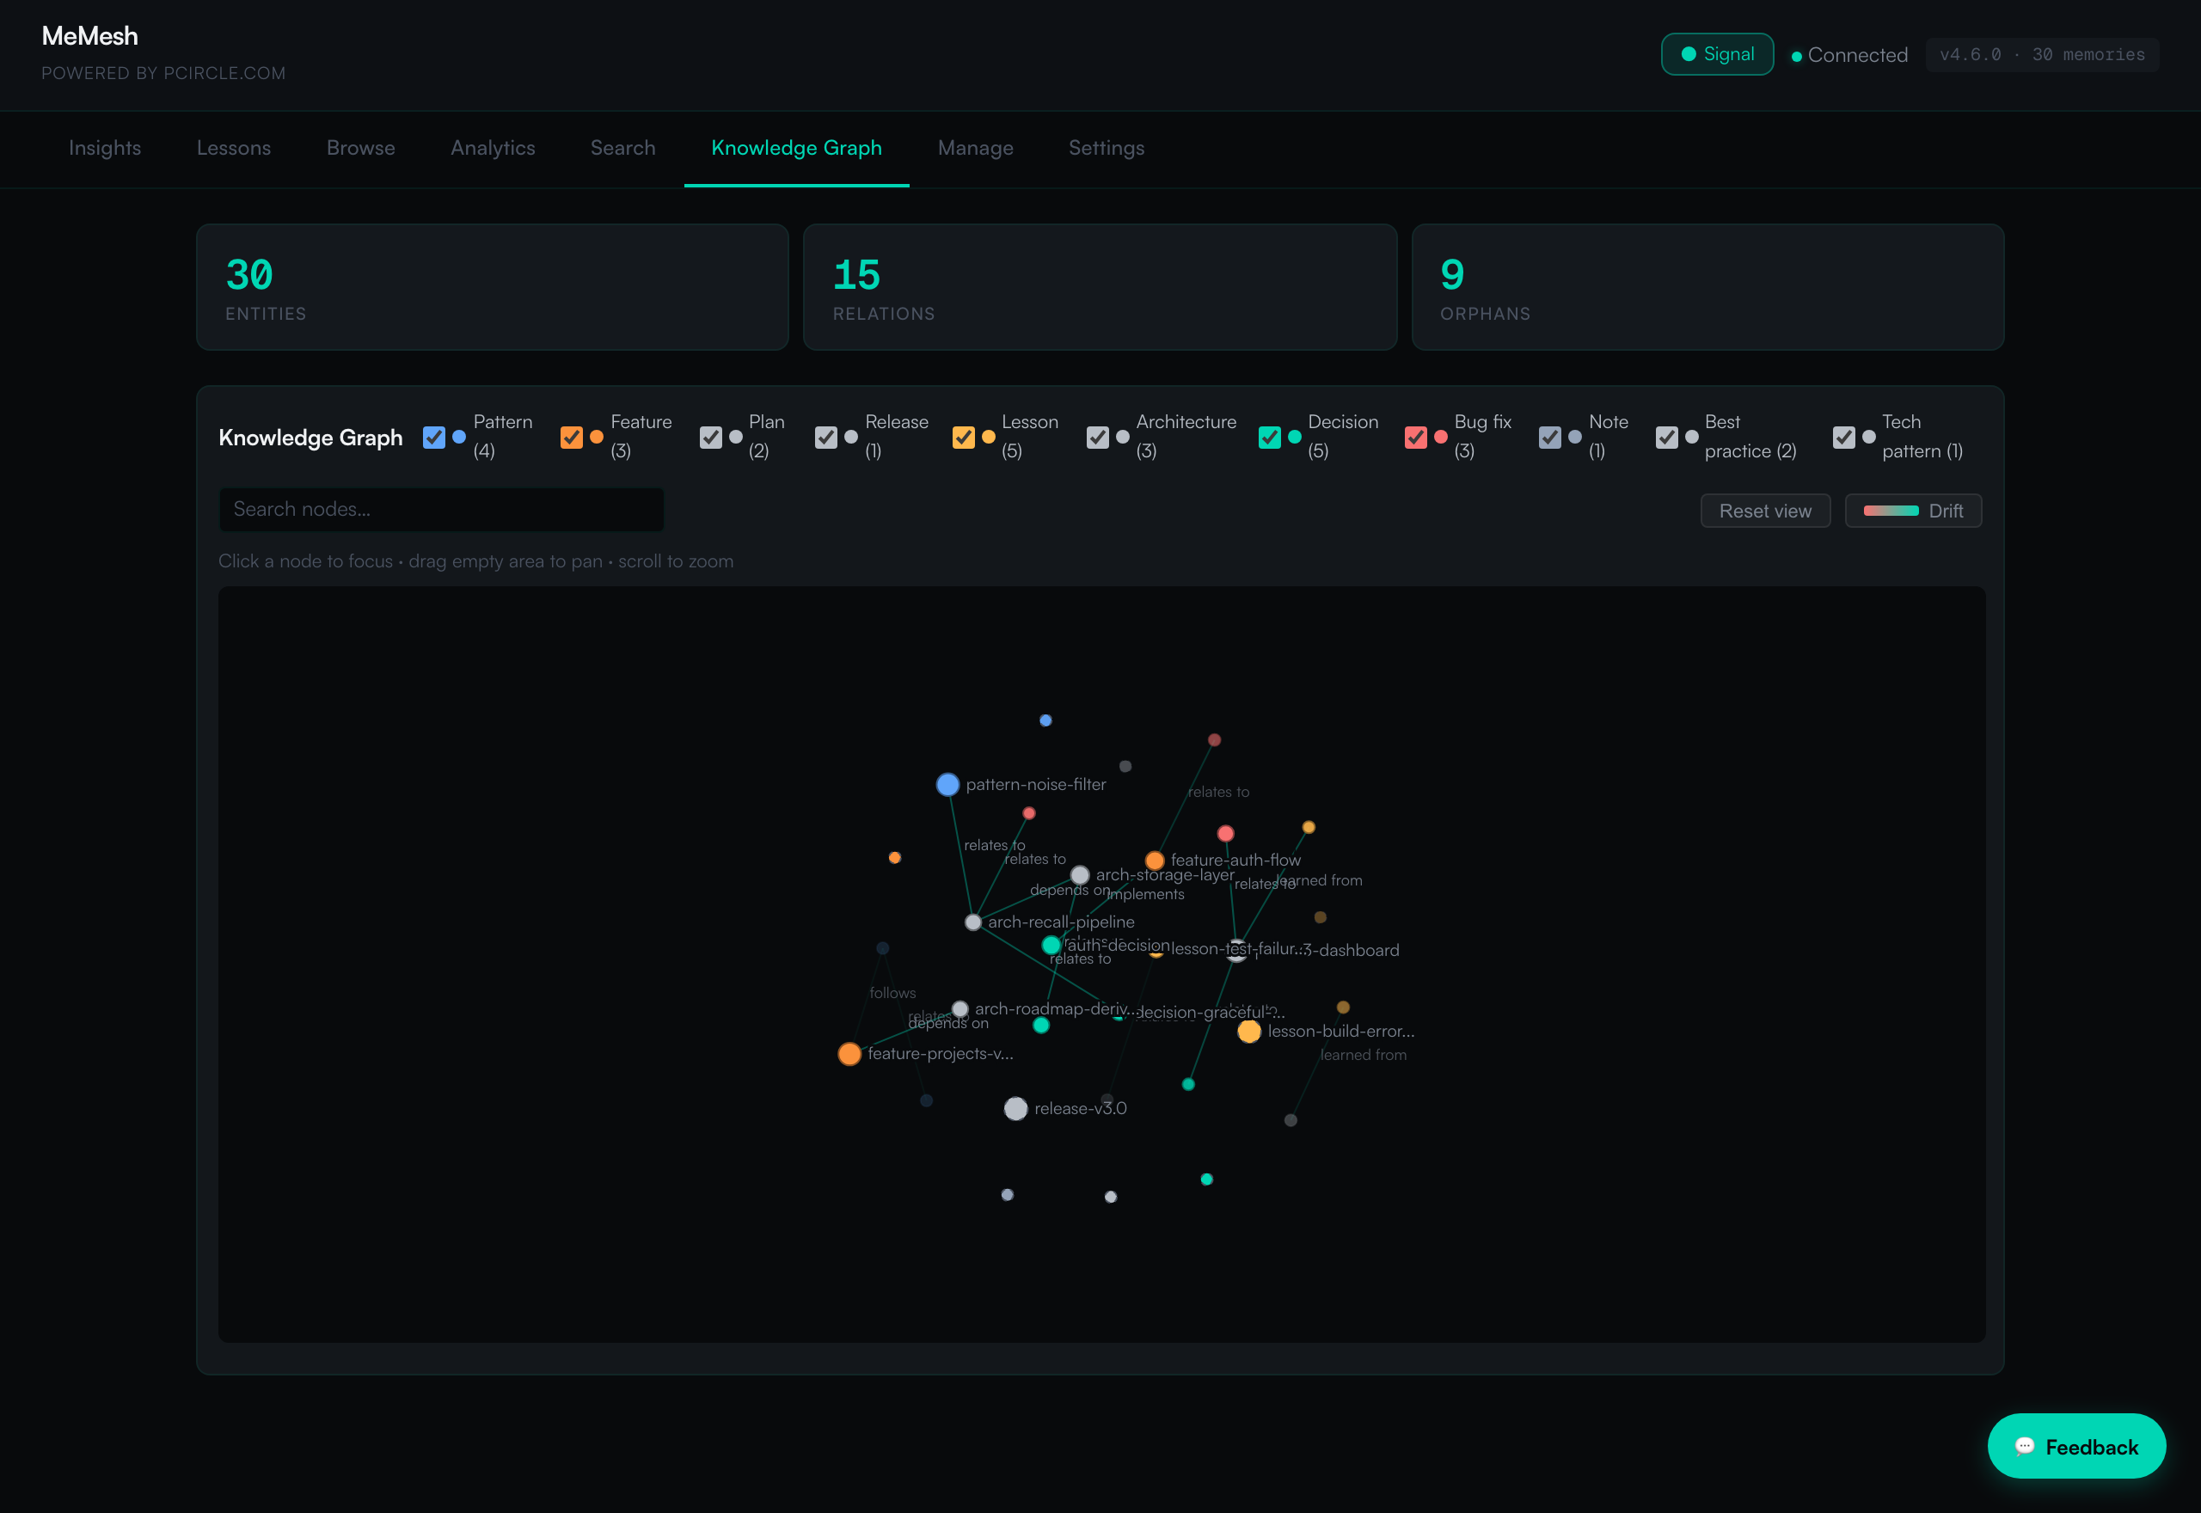Toggle the Bug fix (3) checkbox

(x=1416, y=437)
